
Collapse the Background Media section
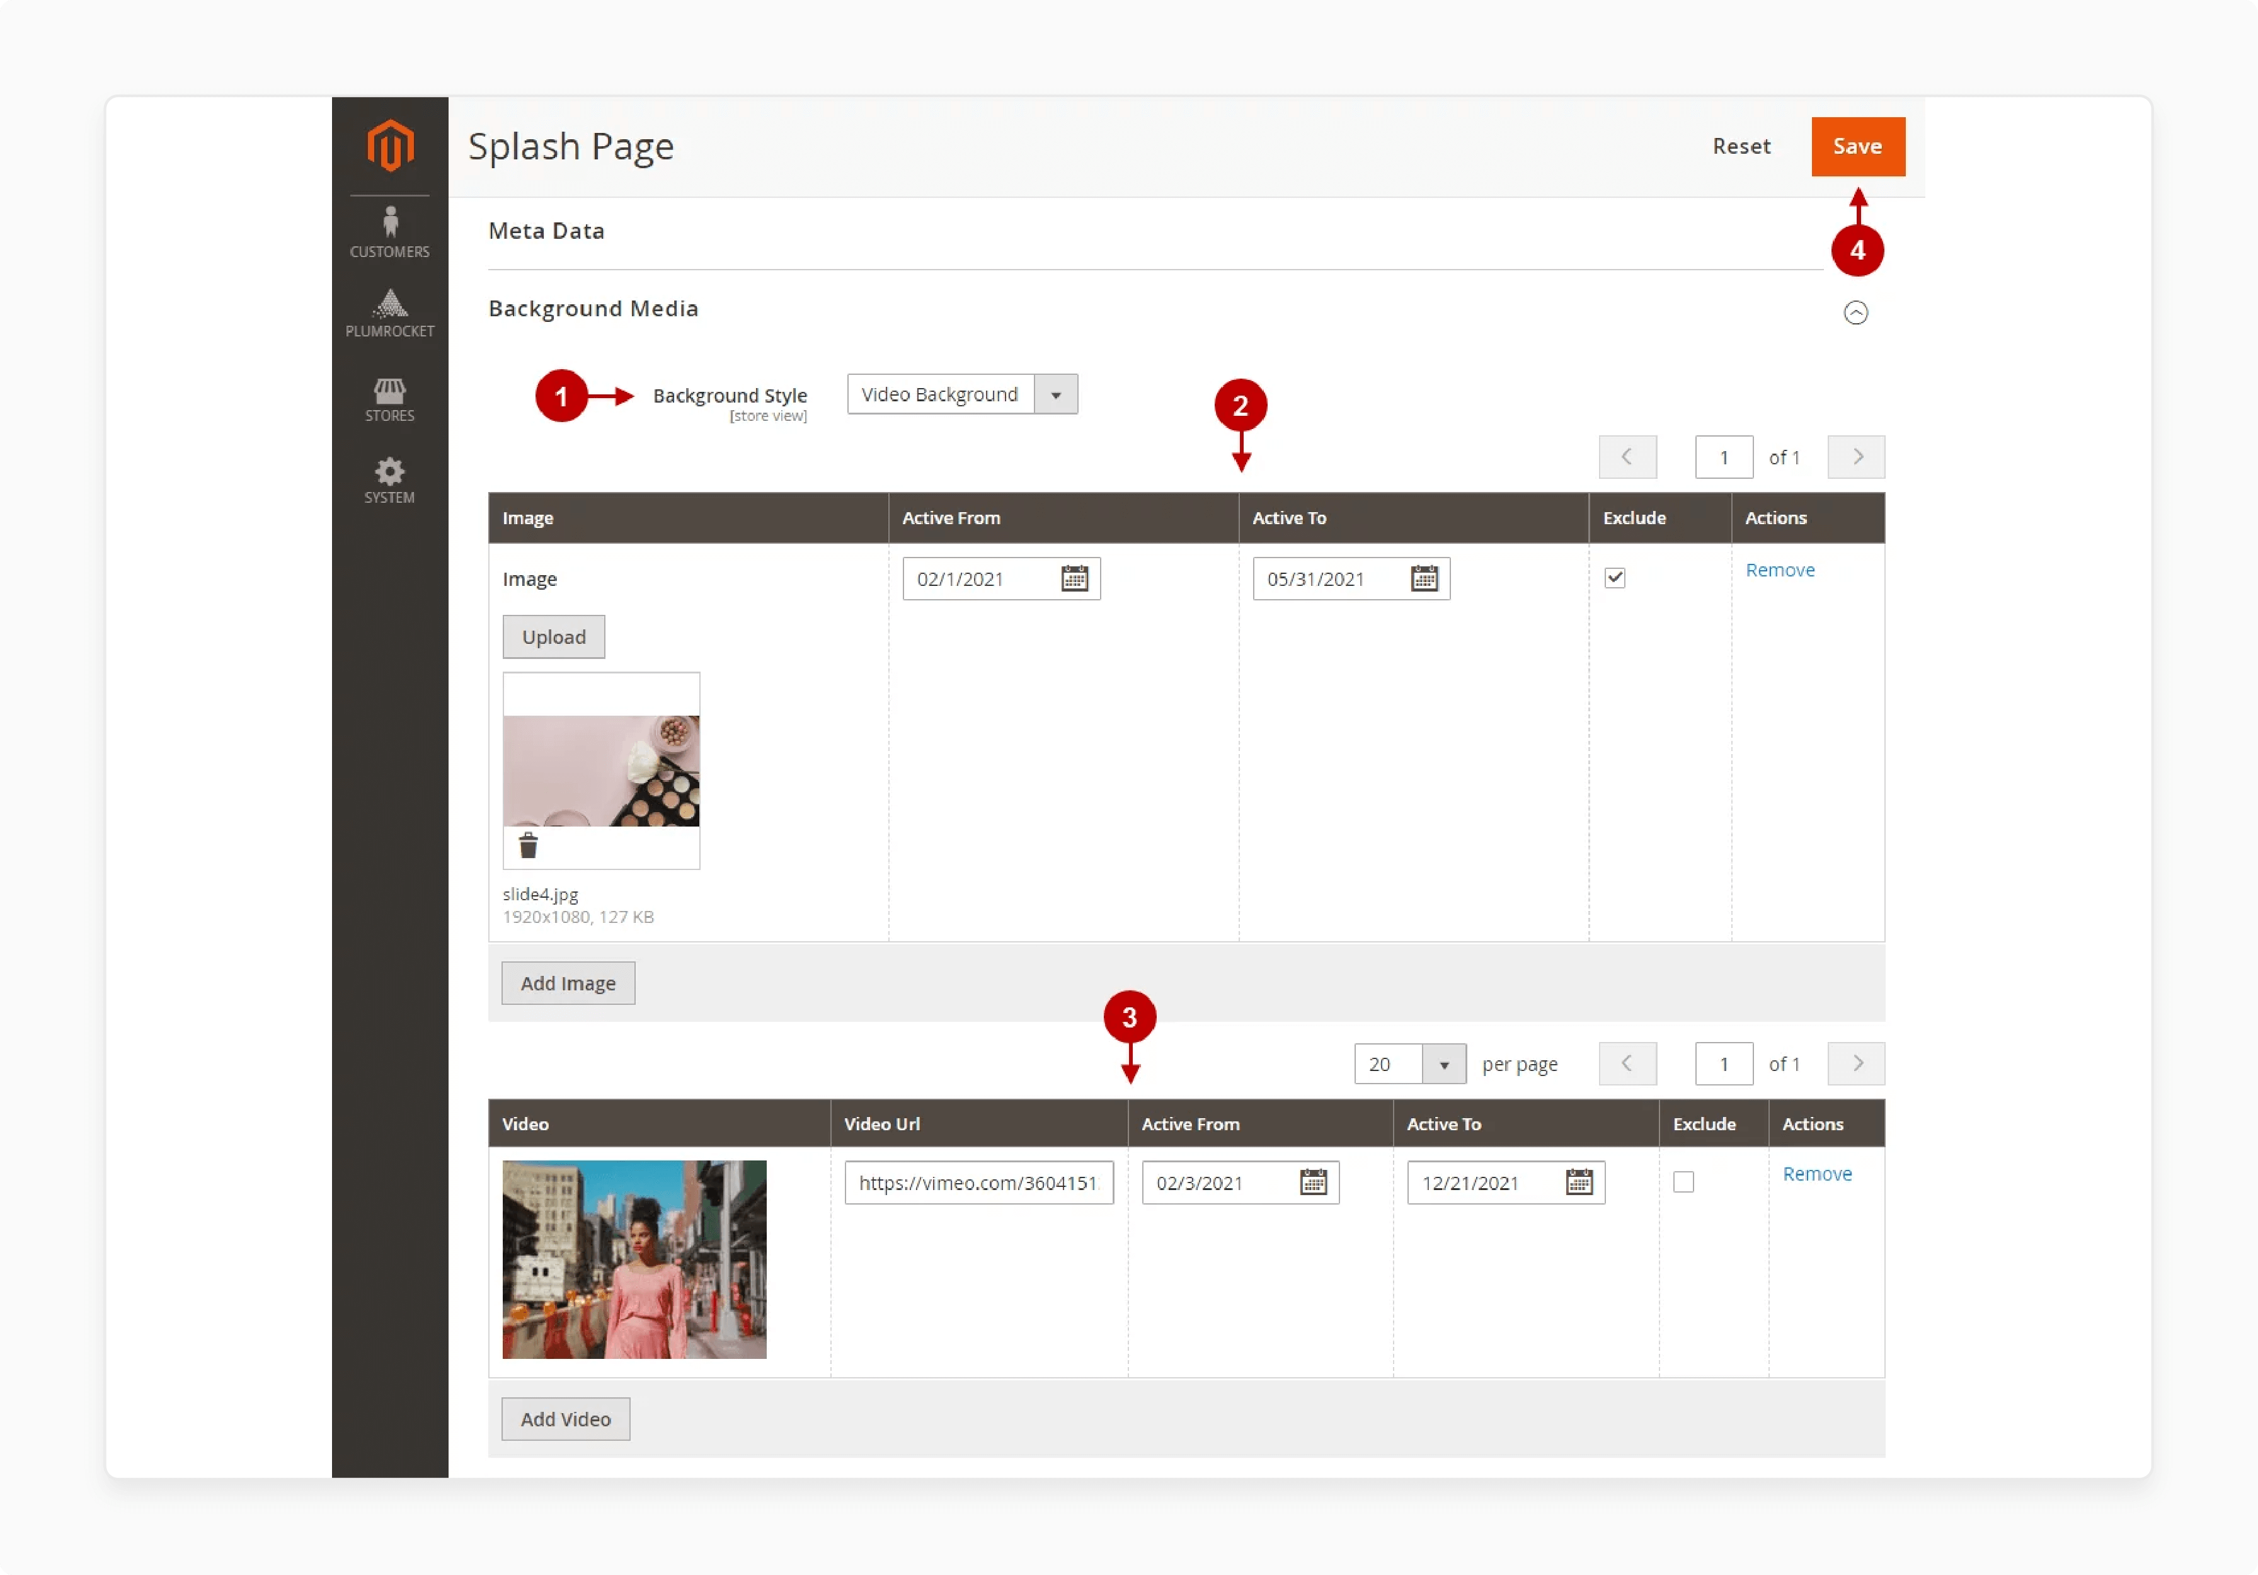[x=1855, y=312]
